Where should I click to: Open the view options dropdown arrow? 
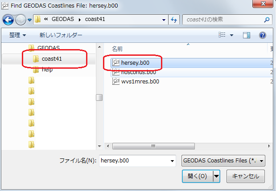(x=232, y=35)
